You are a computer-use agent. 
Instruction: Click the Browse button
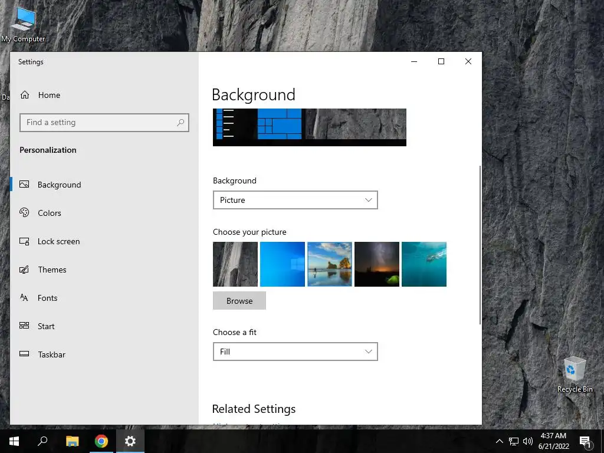tap(239, 301)
